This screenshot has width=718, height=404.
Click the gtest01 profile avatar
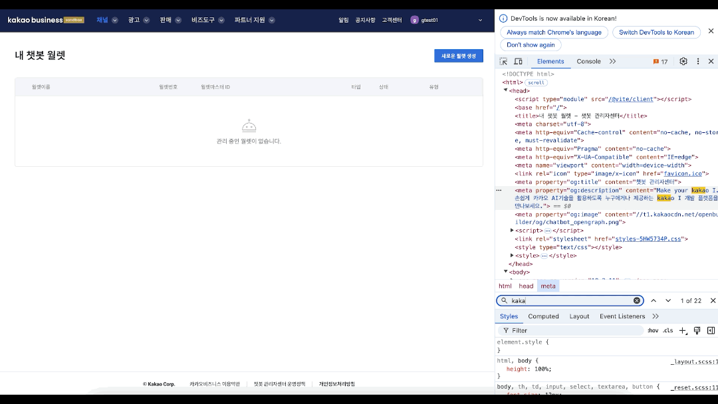click(x=414, y=20)
